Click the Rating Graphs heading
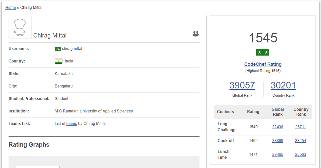The width and height of the screenshot is (321, 168). click(x=29, y=145)
